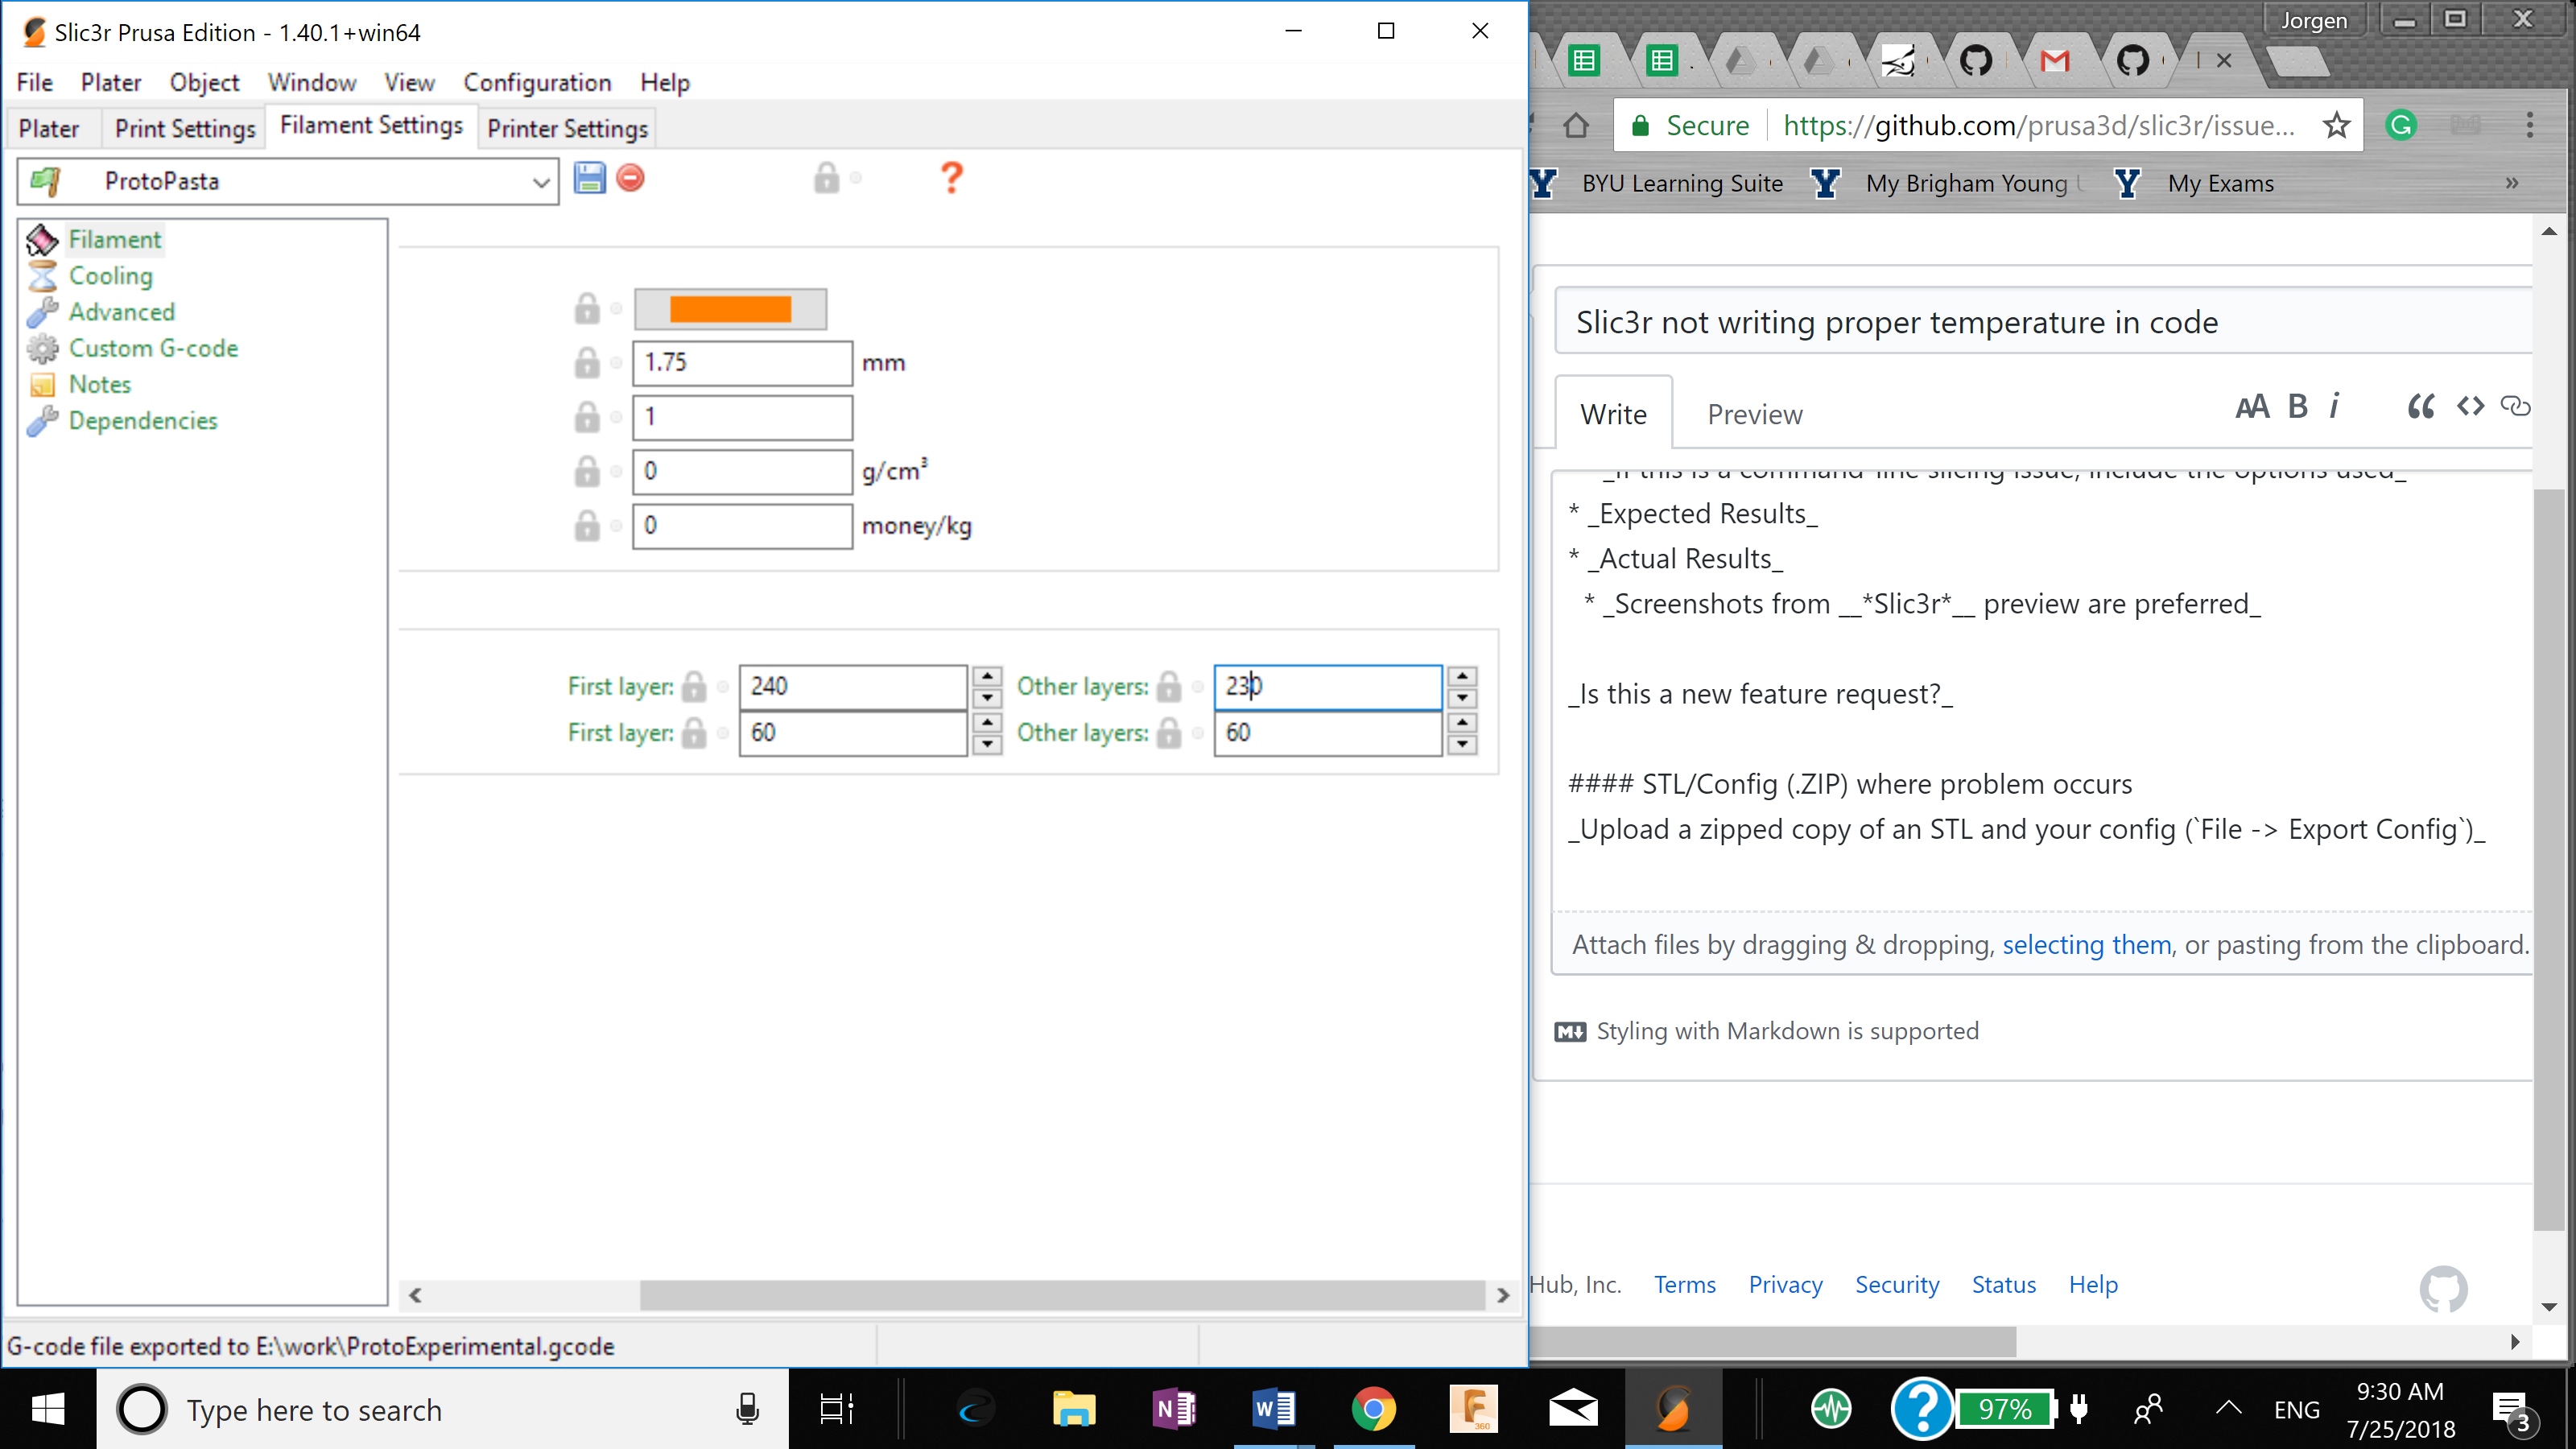This screenshot has height=1449, width=2576.
Task: Insert a code block in the issue comment
Action: [2470, 406]
